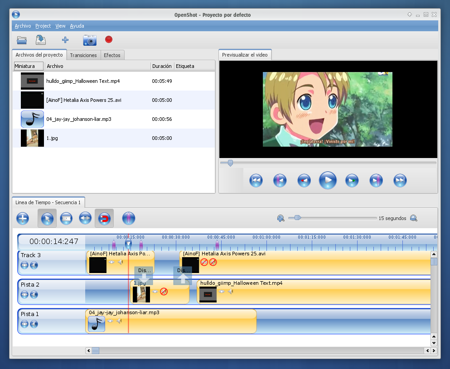Click the skip to end button

click(400, 181)
